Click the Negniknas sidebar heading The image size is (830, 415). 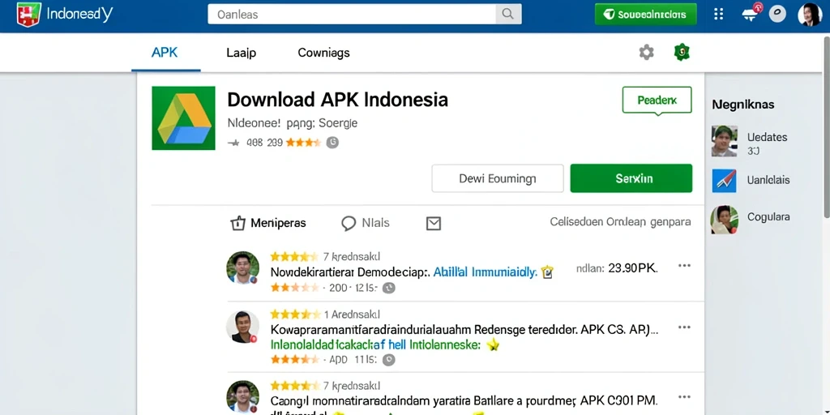pos(743,105)
